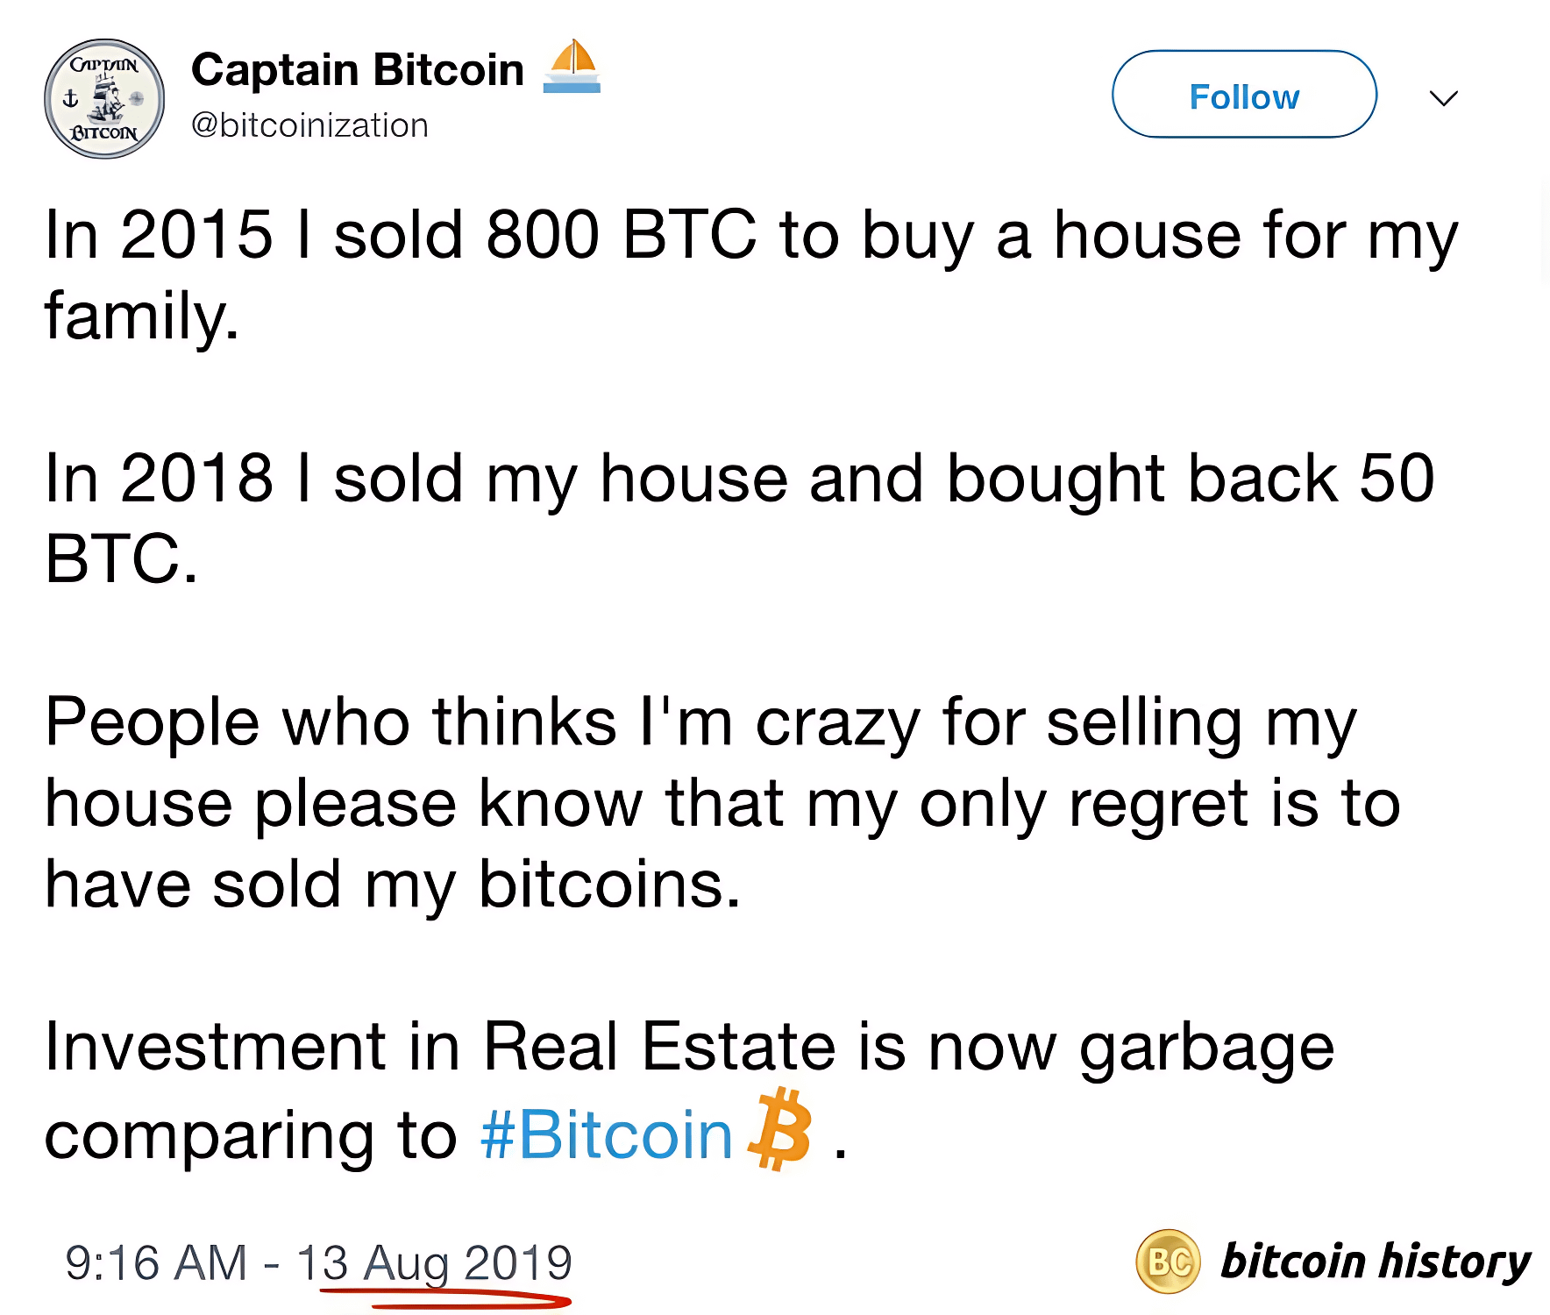Expand the chevron menu beside Follow
This screenshot has height=1315, width=1550.
[x=1443, y=98]
